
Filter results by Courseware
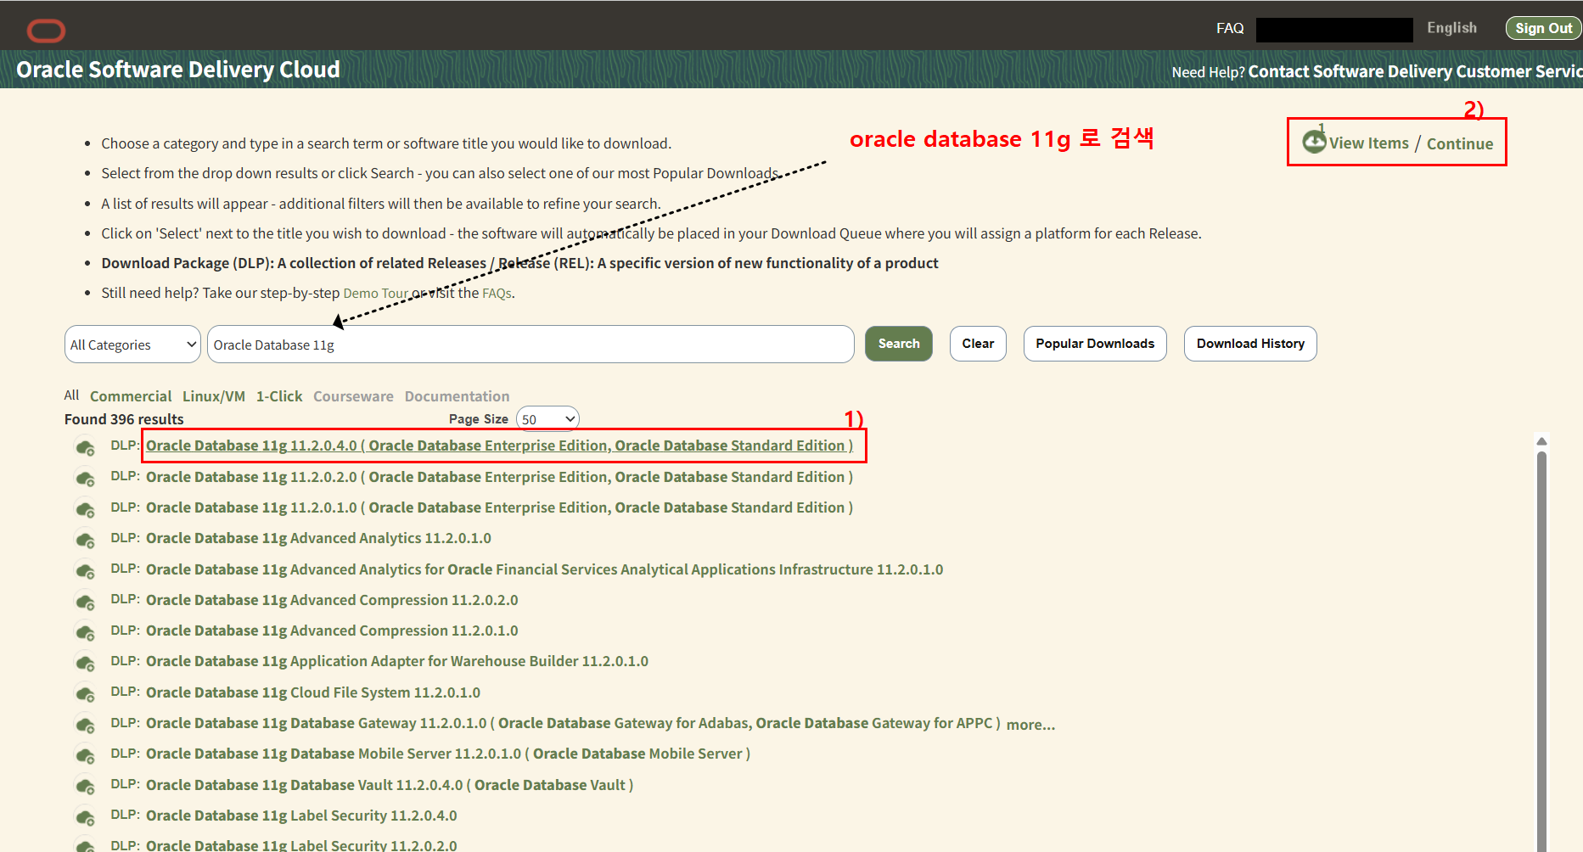tap(353, 396)
